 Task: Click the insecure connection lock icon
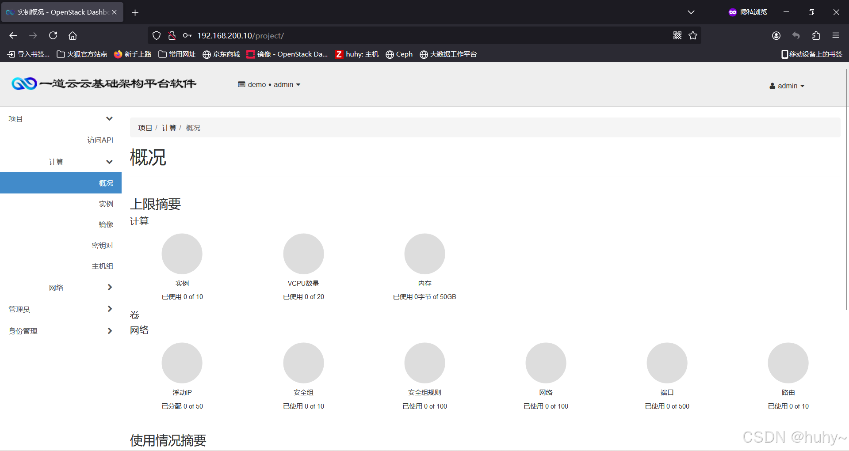172,35
